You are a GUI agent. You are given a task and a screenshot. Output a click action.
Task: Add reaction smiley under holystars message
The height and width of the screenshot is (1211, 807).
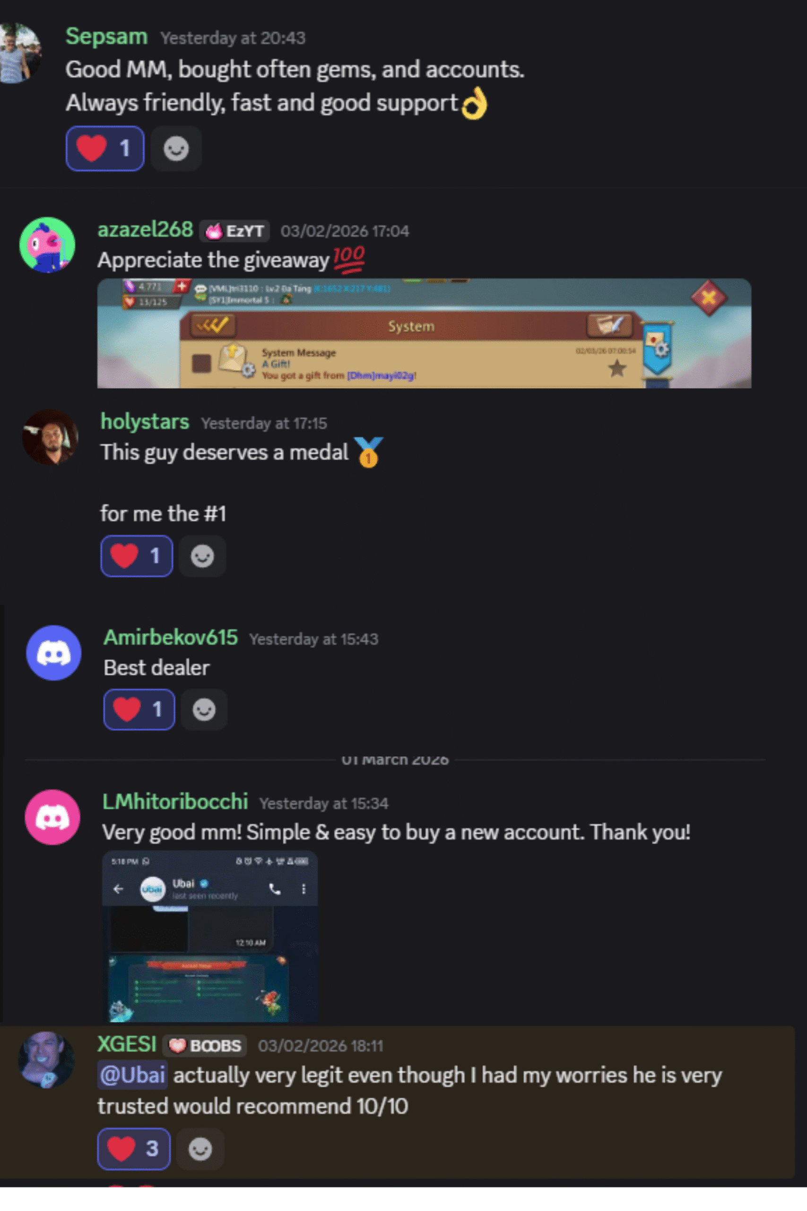(x=202, y=556)
